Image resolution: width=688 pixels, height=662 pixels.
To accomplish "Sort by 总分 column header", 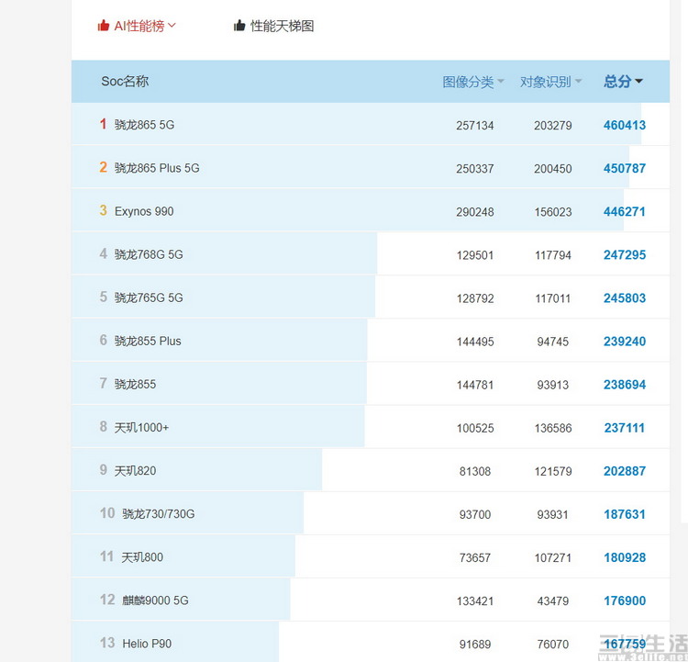I will [x=623, y=82].
